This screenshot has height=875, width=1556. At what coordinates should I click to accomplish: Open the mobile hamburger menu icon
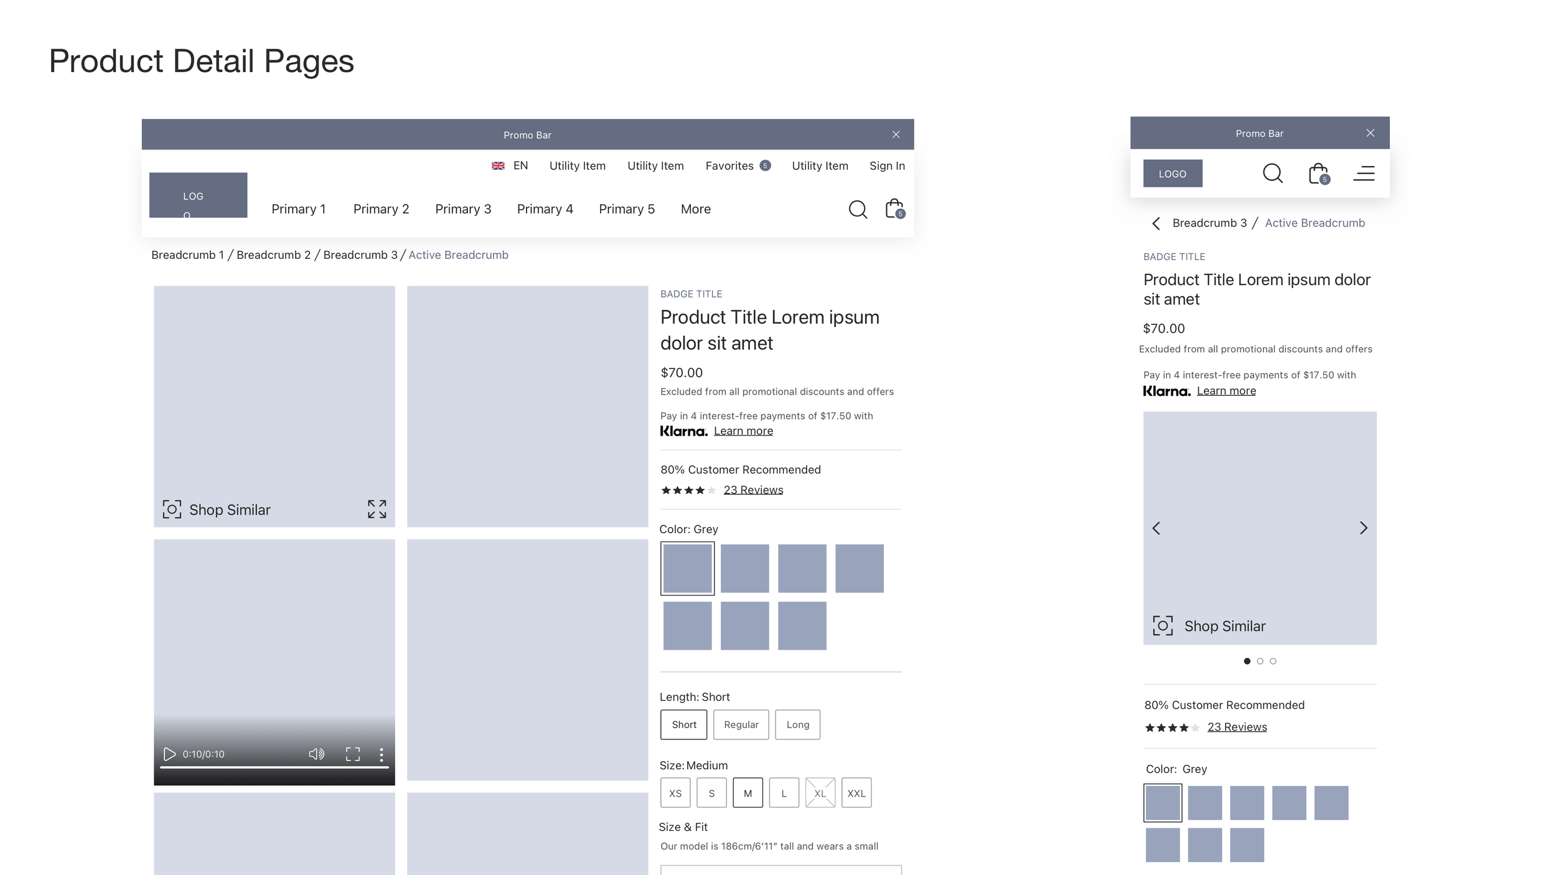[1364, 173]
